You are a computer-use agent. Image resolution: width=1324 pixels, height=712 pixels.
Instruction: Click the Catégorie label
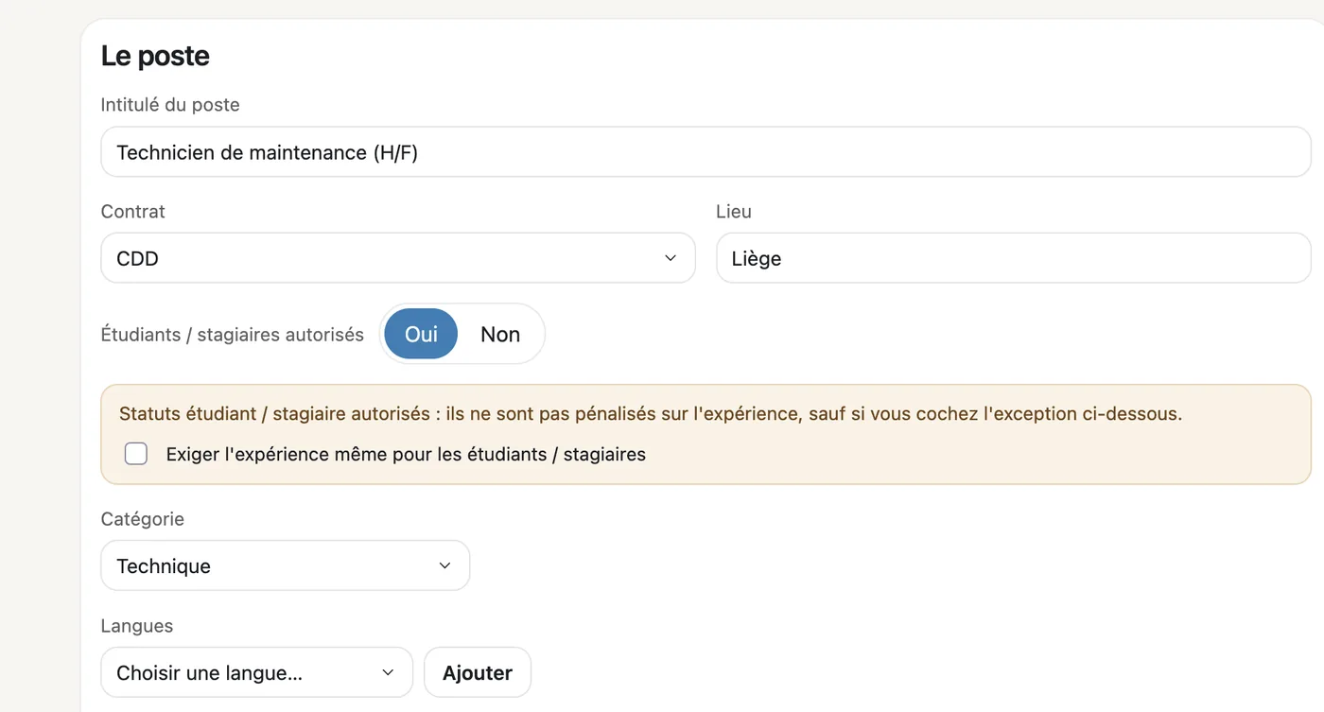[x=143, y=519]
